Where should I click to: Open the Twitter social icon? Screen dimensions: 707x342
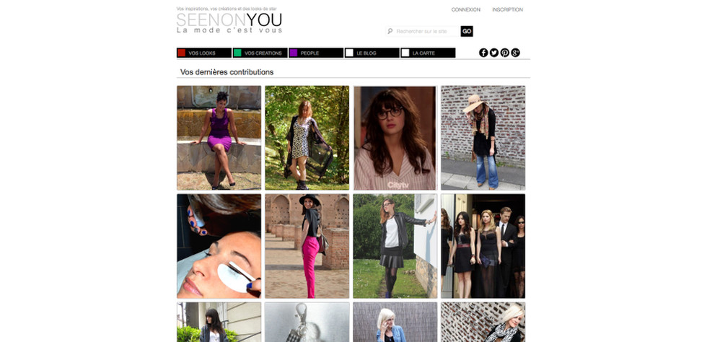pos(494,53)
